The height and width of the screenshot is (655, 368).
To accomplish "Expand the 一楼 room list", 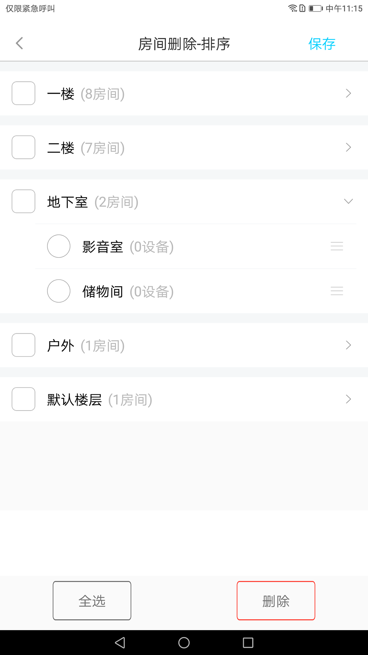I will click(x=348, y=93).
